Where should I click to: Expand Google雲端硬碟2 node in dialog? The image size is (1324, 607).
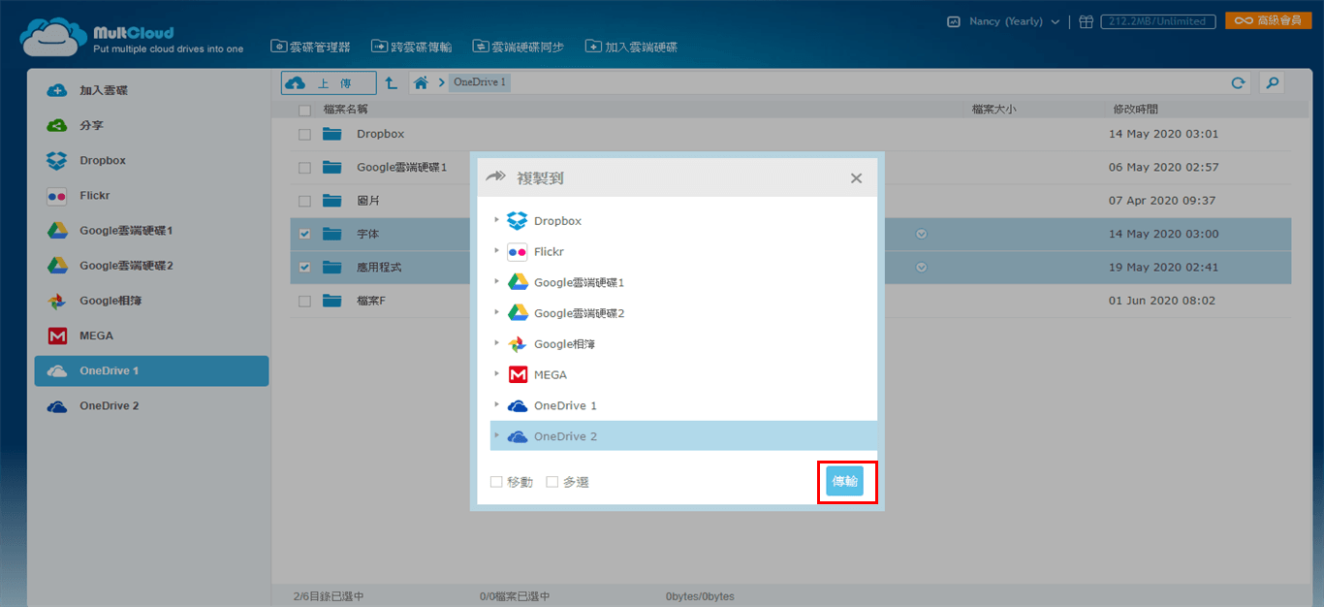pos(497,312)
